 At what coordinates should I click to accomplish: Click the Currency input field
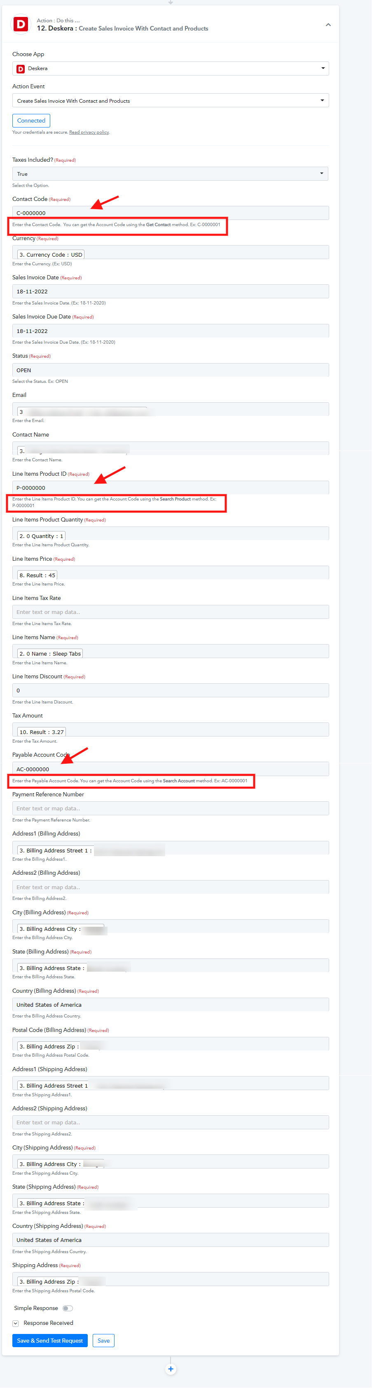pos(170,252)
